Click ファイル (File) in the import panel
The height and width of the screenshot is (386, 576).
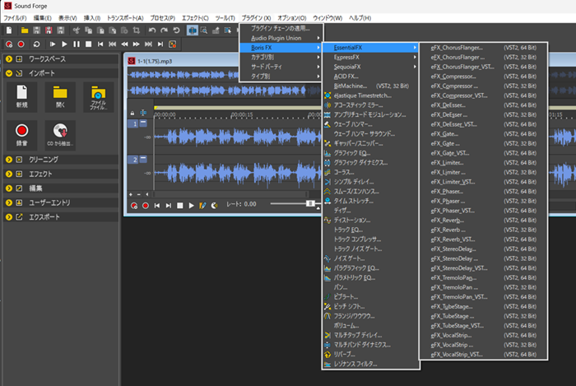coord(99,97)
